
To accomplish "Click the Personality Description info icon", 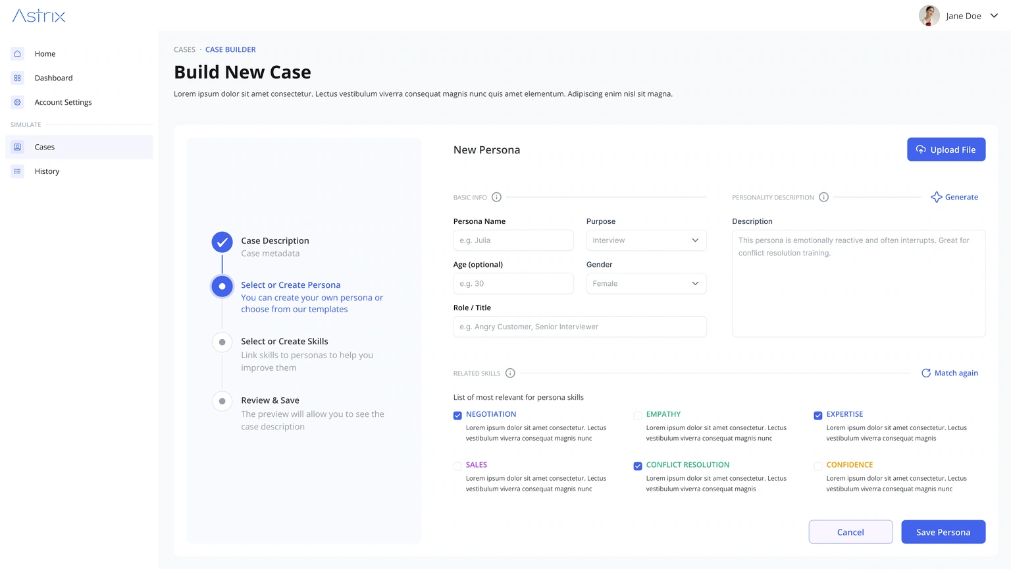I will [823, 197].
